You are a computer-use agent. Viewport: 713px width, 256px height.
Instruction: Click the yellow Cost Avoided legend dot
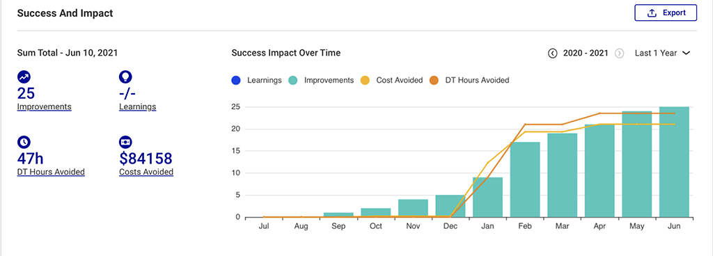click(x=365, y=80)
